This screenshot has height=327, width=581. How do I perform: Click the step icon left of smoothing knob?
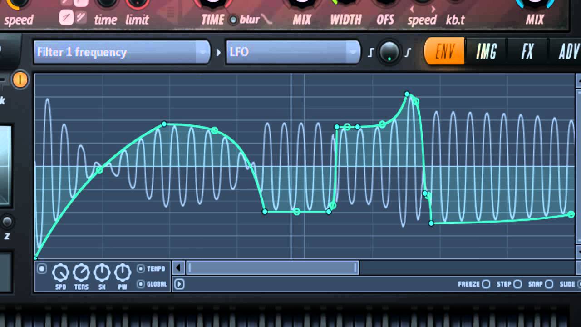tap(370, 53)
